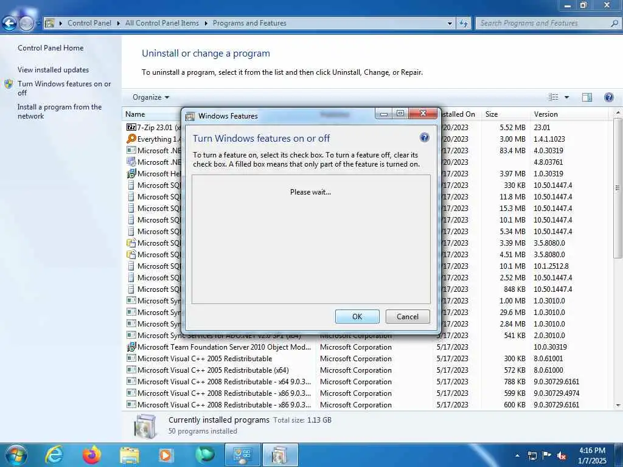Expand the address bar history dropdown

(450, 24)
